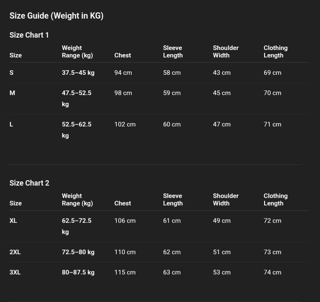Click Shoulder Width header in Size Chart 1
The height and width of the screenshot is (302, 320).
[226, 52]
